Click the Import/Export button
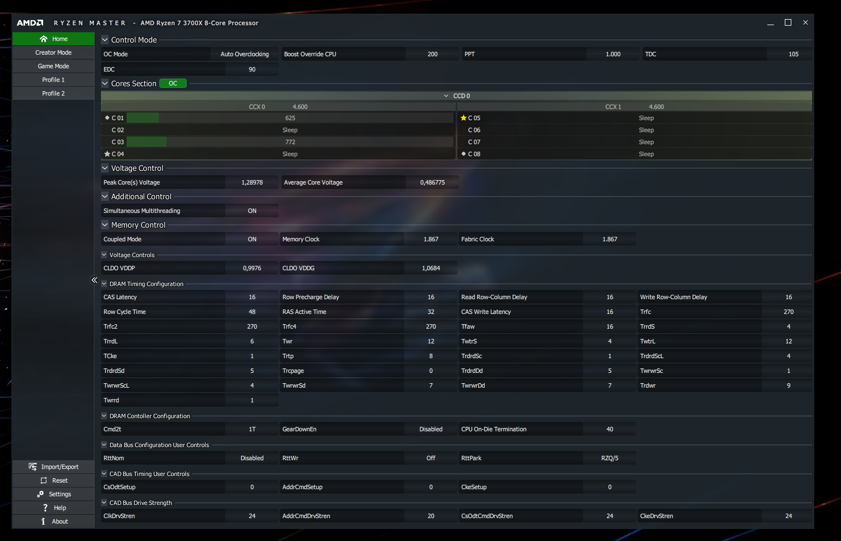This screenshot has width=841, height=541. (x=53, y=467)
